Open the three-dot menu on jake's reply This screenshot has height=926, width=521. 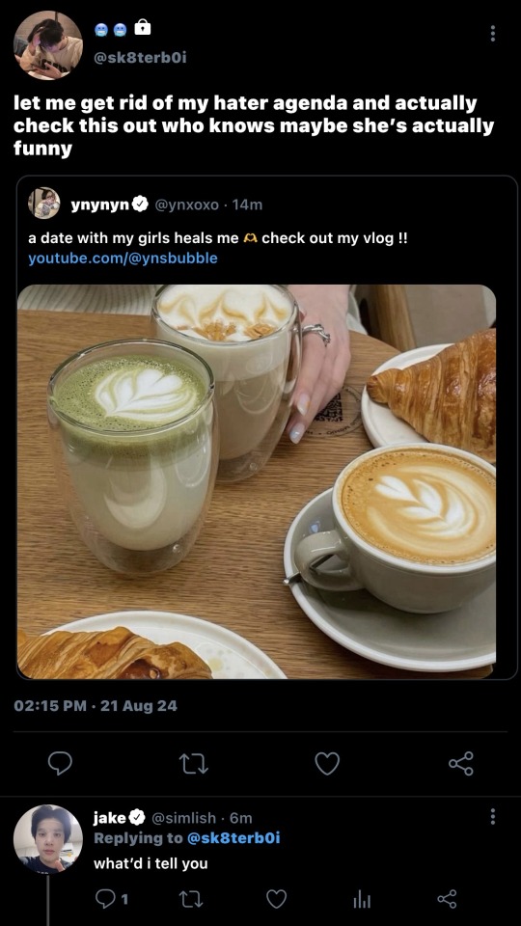[492, 817]
